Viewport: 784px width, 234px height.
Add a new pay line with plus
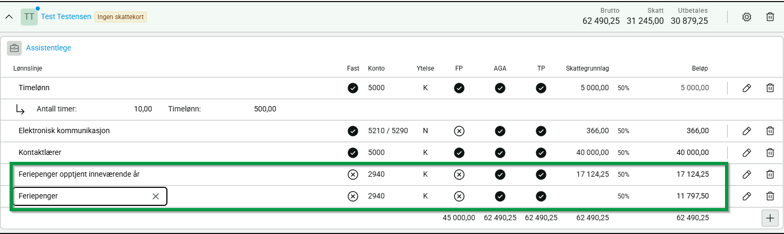point(770,218)
